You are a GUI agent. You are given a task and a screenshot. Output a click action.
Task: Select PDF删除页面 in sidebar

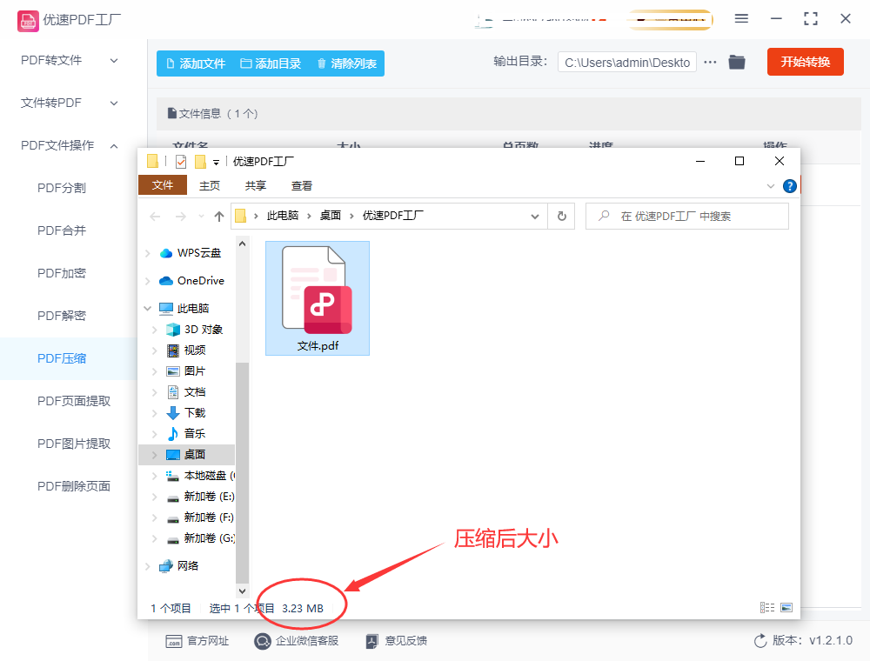(x=74, y=486)
